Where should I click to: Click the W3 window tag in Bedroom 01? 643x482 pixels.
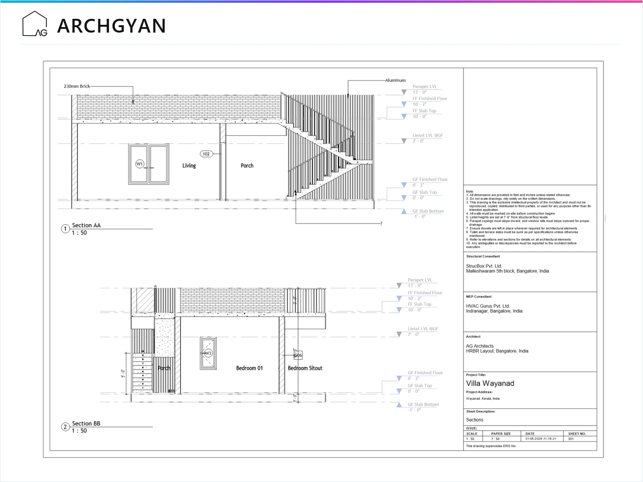click(x=208, y=353)
